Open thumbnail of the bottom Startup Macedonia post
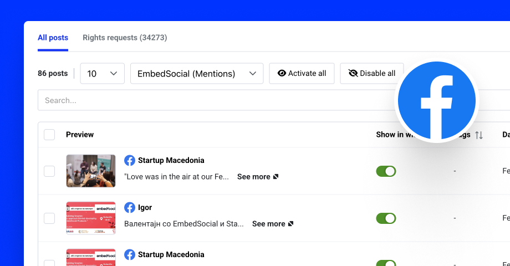The width and height of the screenshot is (510, 266). [x=91, y=258]
